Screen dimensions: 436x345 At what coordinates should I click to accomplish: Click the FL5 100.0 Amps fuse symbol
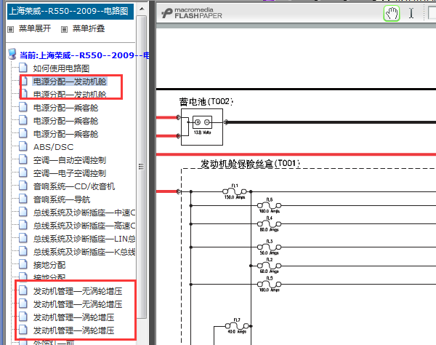click(x=269, y=284)
